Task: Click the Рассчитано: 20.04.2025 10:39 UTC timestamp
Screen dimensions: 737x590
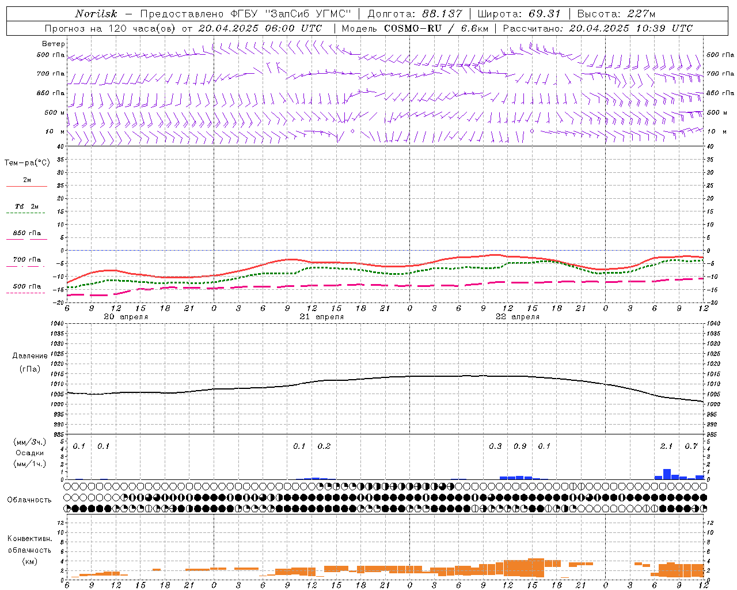Action: tap(598, 28)
